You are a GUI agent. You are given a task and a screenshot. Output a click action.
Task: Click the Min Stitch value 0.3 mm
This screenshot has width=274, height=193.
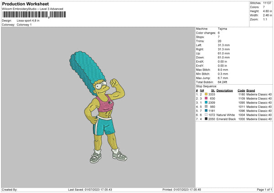(x=223, y=74)
